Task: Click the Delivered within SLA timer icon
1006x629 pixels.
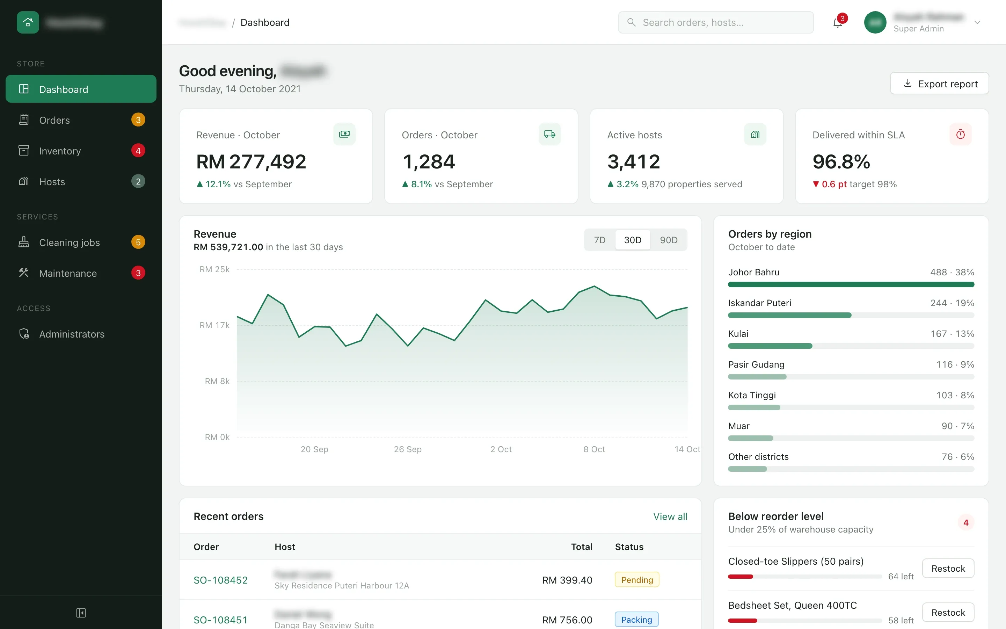Action: point(960,134)
